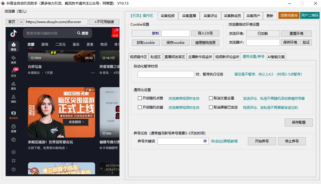The image size is (321, 184).
Task: Enable 开启随机收藏 checkbox
Action: 140,107
